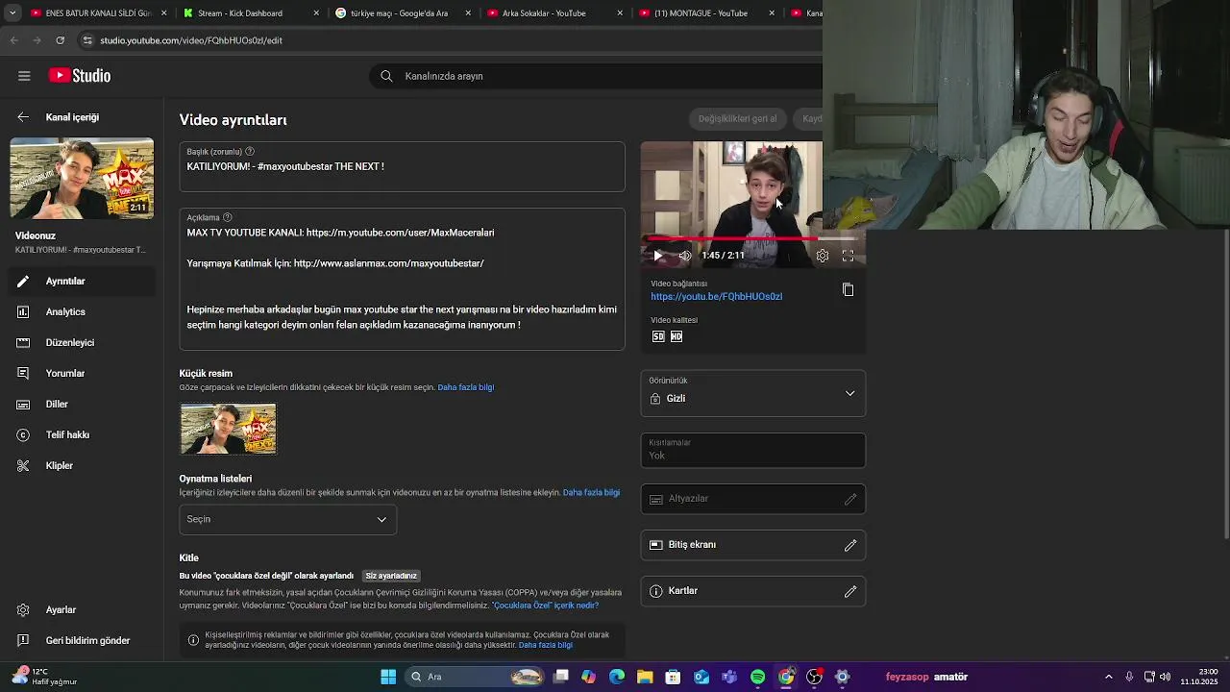Viewport: 1230px width, 692px height.
Task: Click the Başlık help question mark icon
Action: coord(250,152)
